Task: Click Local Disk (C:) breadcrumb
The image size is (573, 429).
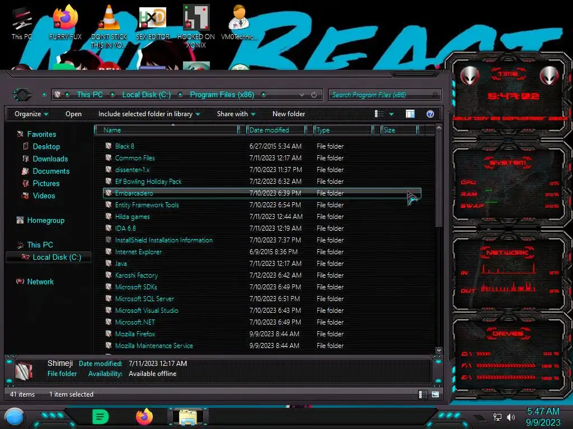Action: (146, 94)
